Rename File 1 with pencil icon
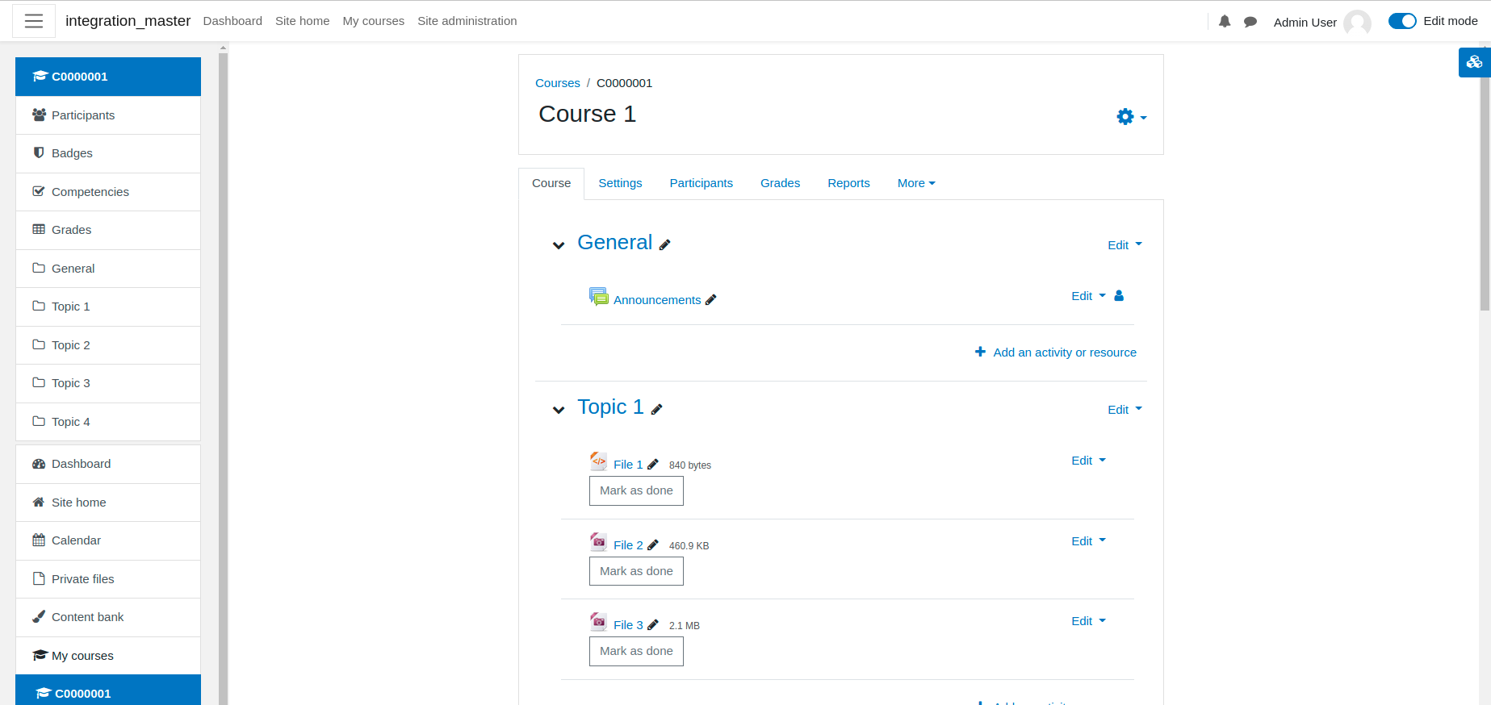The image size is (1491, 705). pos(653,465)
